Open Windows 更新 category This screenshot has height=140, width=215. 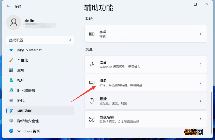pyautogui.click(x=40, y=131)
